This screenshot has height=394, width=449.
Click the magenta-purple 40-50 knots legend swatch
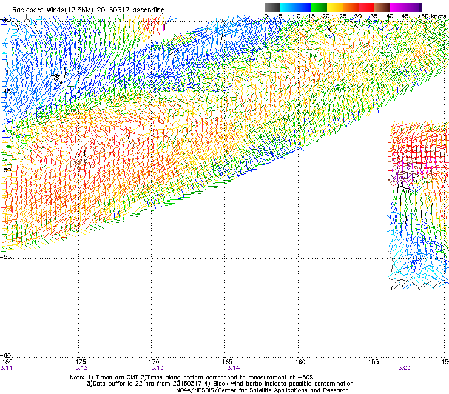click(406, 7)
